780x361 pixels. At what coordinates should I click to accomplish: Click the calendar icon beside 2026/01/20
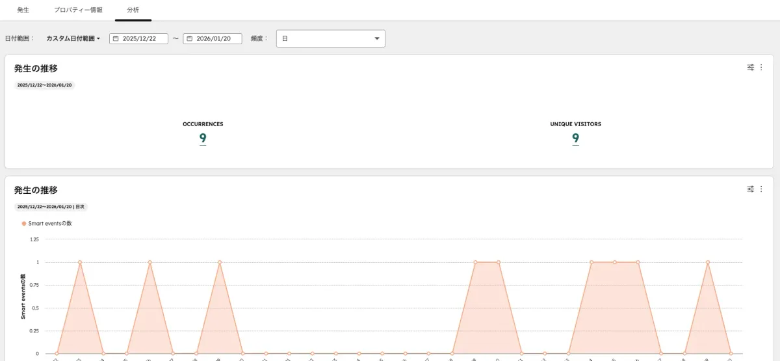click(x=190, y=38)
